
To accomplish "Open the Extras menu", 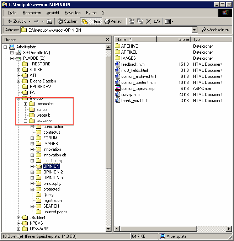I will 91,13.
